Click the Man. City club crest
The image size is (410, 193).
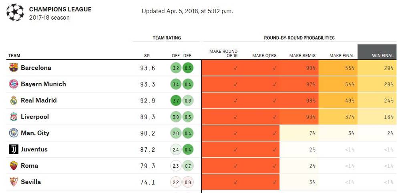tap(14, 133)
